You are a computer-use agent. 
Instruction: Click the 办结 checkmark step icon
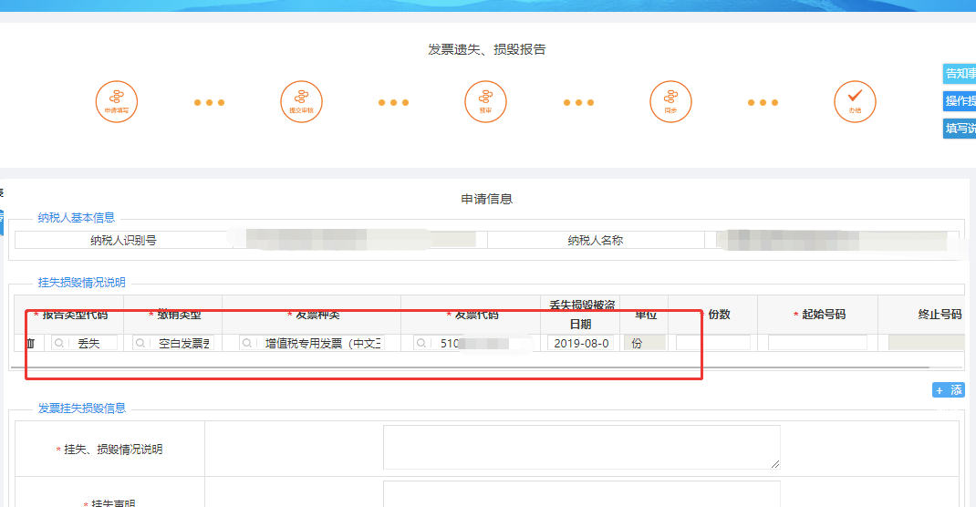[x=855, y=102]
